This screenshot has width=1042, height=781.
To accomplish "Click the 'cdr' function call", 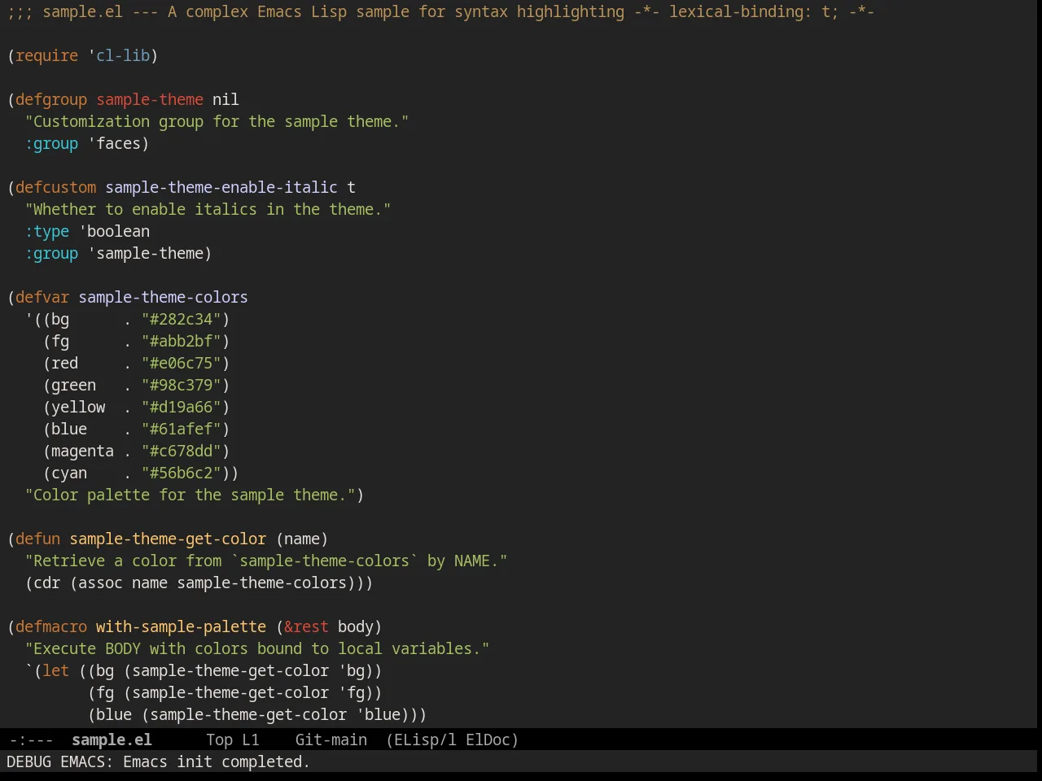I will pos(46,582).
